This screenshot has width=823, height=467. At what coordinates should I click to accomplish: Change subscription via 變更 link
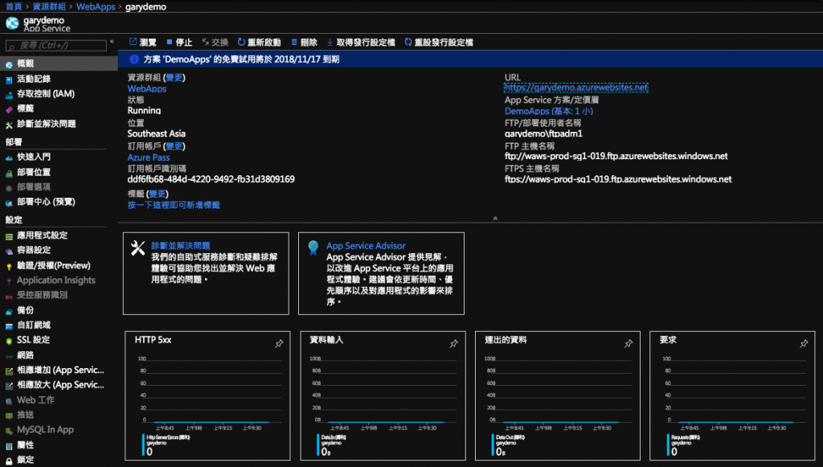[174, 146]
